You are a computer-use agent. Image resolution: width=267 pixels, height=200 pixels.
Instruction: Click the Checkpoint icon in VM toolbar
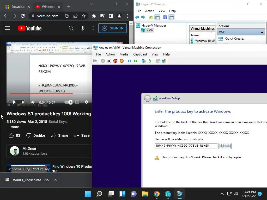click(144, 61)
